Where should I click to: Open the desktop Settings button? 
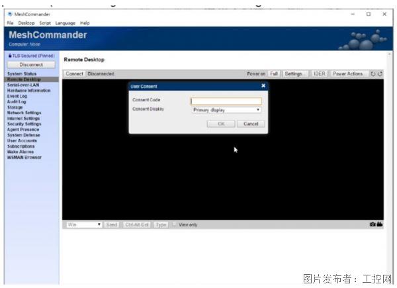click(x=295, y=73)
